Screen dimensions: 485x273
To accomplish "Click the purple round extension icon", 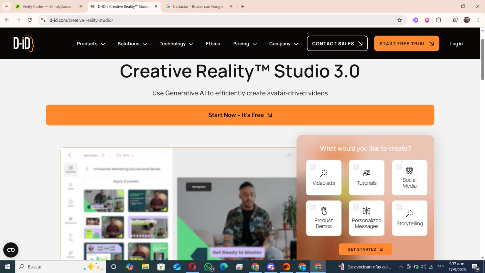I will point(415,20).
